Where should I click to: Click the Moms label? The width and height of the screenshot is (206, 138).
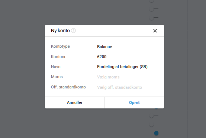[x=57, y=77]
